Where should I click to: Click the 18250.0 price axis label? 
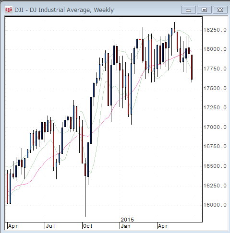pos(215,30)
